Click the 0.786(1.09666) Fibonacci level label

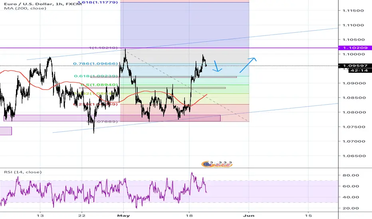95,64
